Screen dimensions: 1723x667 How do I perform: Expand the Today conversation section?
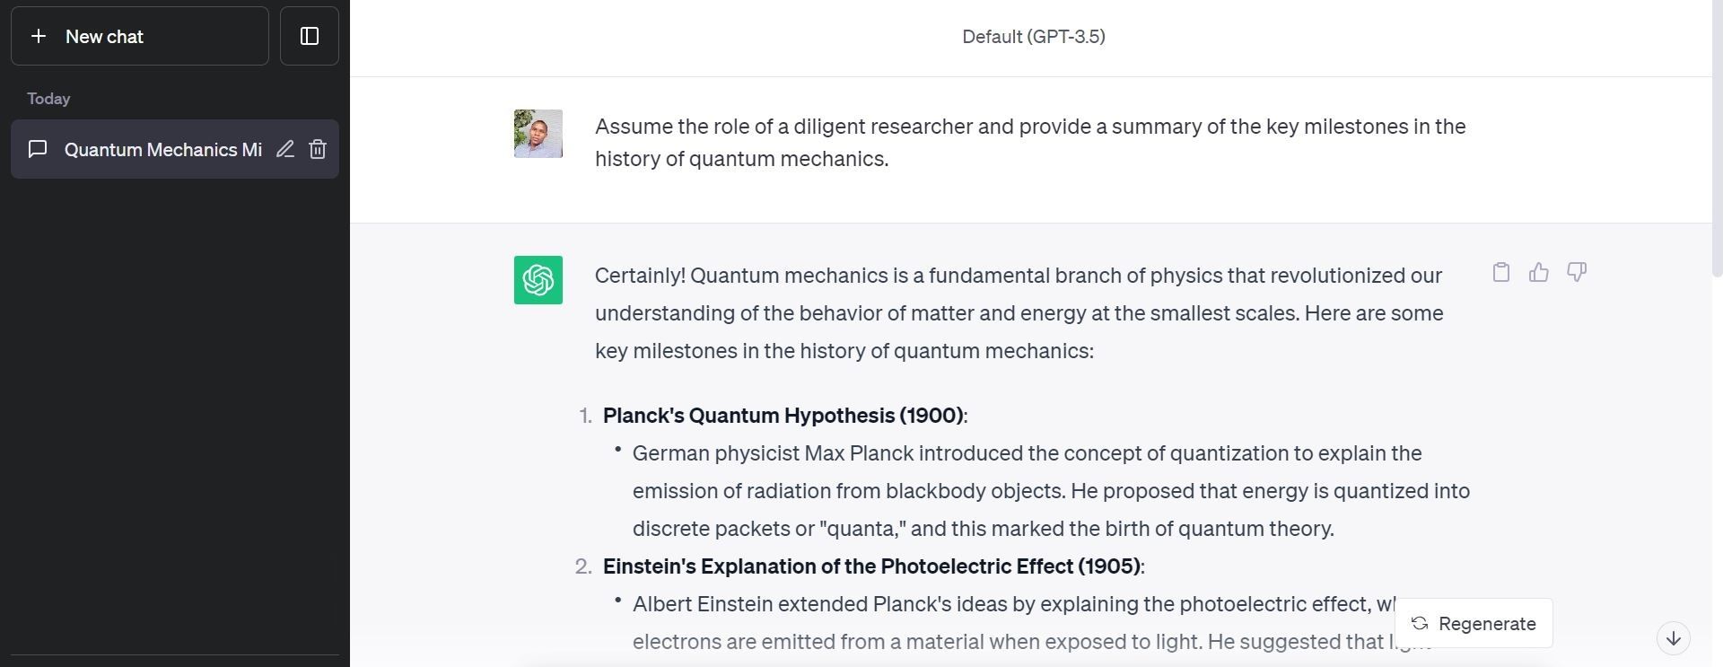coord(48,99)
